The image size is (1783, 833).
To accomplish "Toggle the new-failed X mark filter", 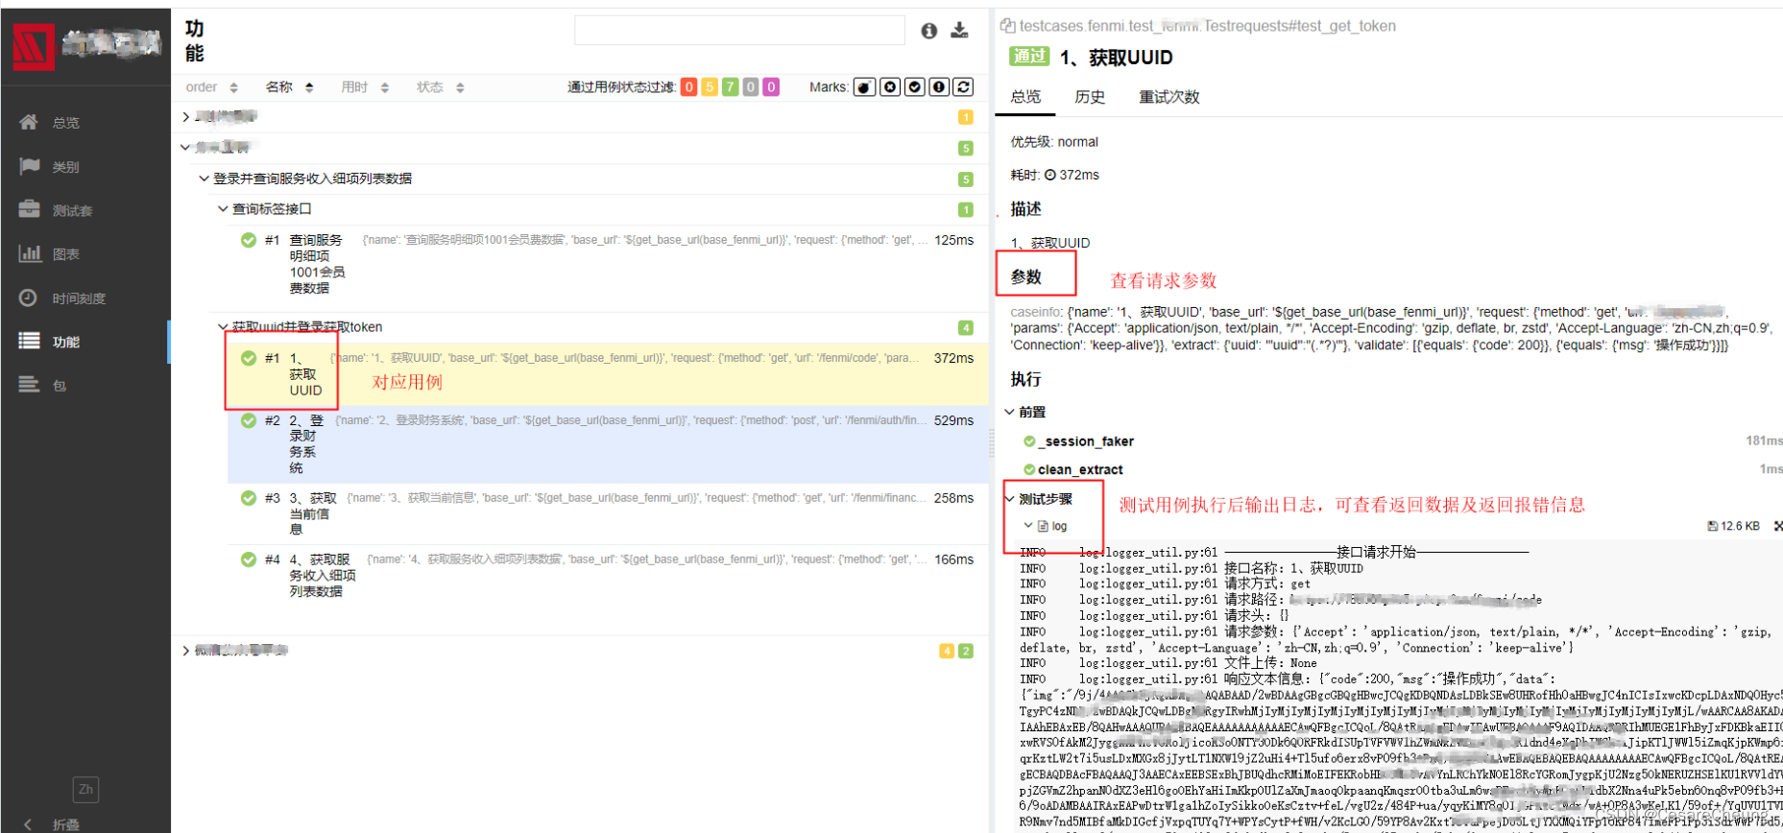I will [x=890, y=87].
